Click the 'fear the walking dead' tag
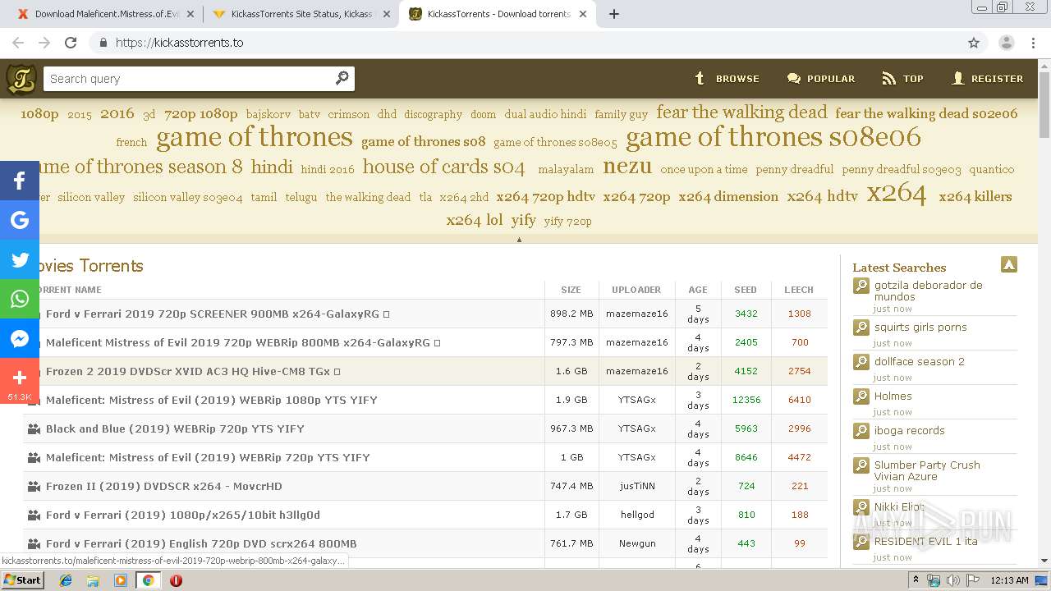 (x=741, y=112)
